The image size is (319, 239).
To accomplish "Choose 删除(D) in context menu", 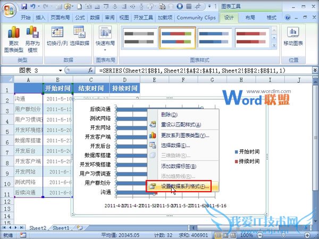I will [x=183, y=115].
